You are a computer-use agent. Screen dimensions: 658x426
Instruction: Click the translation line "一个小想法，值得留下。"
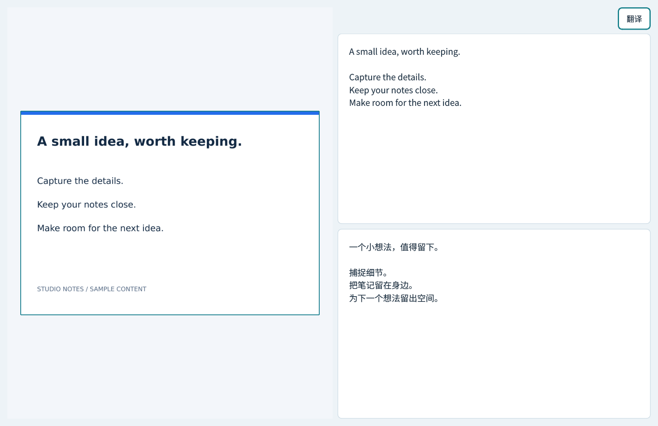(394, 247)
